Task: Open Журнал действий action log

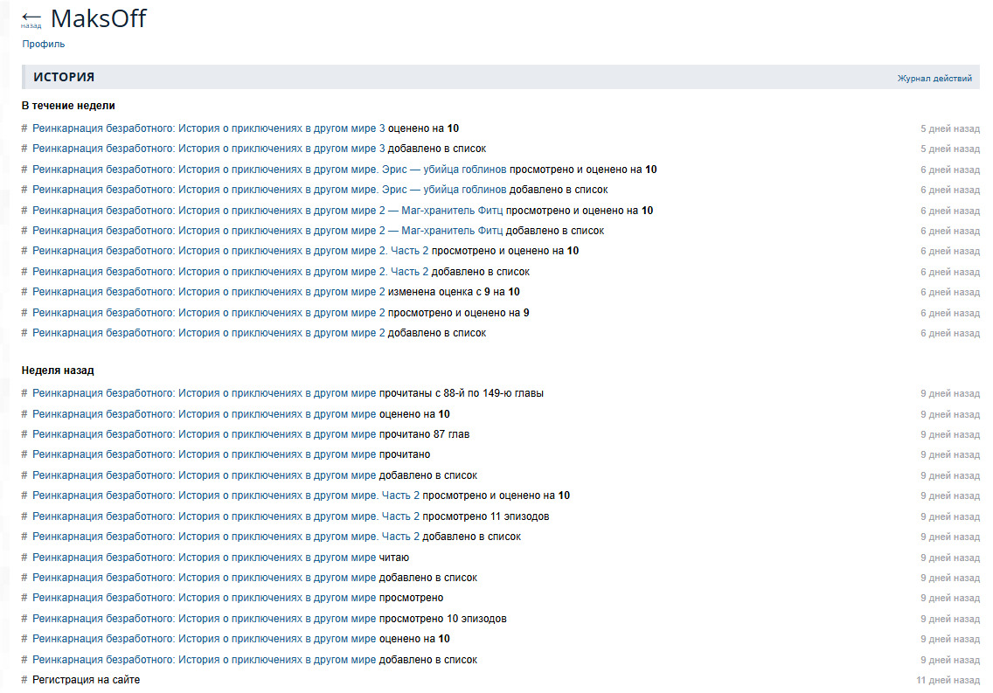Action: coord(934,78)
